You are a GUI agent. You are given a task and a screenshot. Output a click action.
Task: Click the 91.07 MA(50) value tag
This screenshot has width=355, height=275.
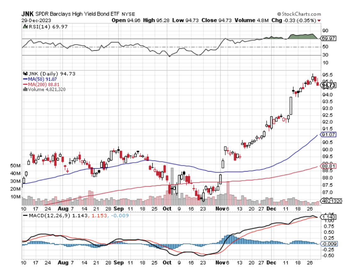pos(328,135)
